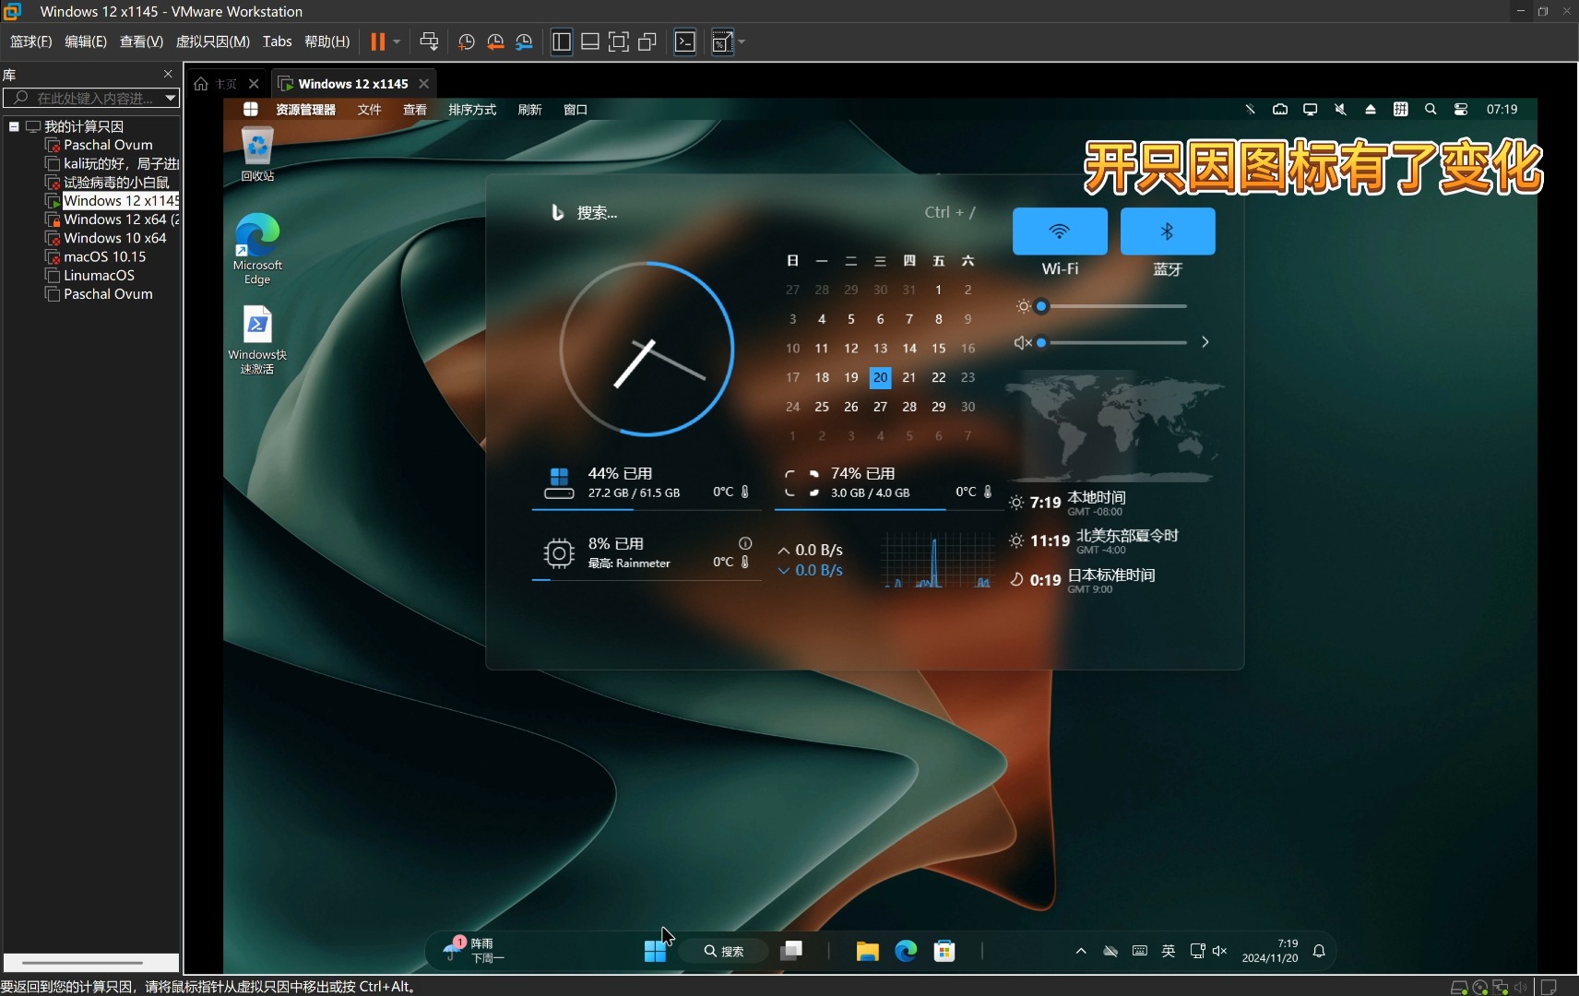Collapse the 我的计算只因 tree node
The image size is (1579, 996).
tap(14, 126)
